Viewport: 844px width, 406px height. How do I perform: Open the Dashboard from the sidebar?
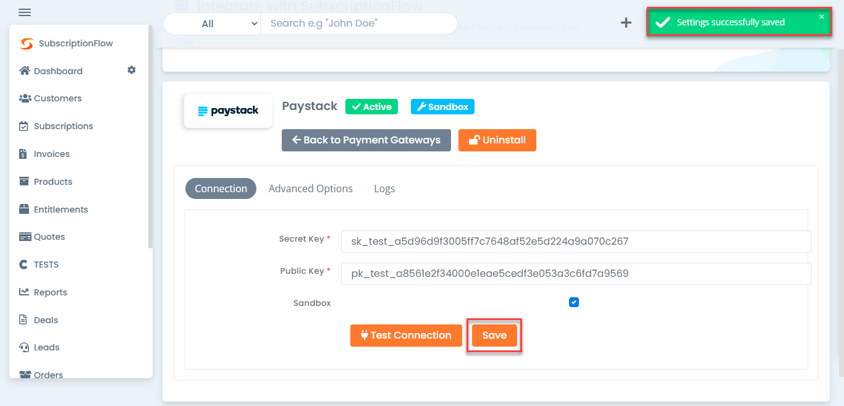click(x=57, y=70)
